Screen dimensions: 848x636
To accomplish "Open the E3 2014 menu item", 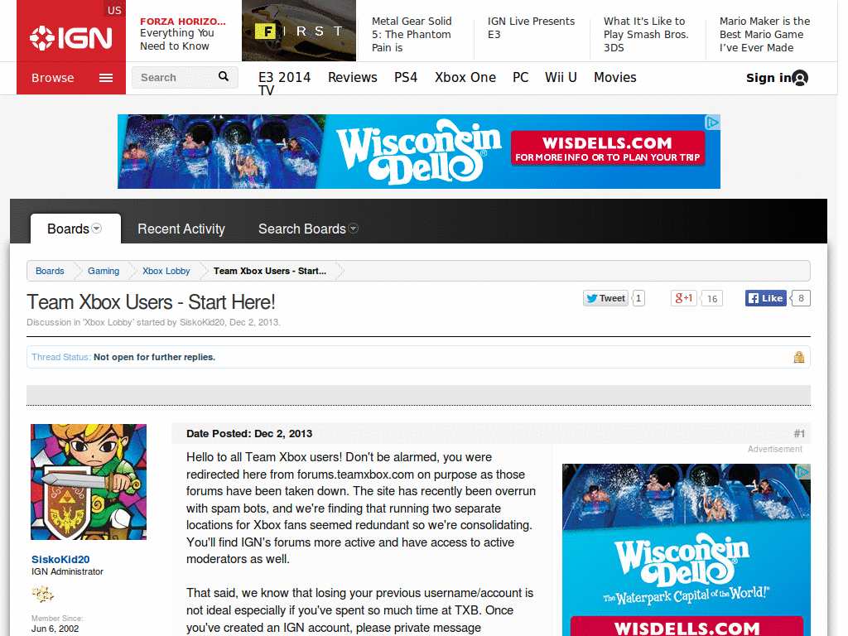I will [285, 77].
